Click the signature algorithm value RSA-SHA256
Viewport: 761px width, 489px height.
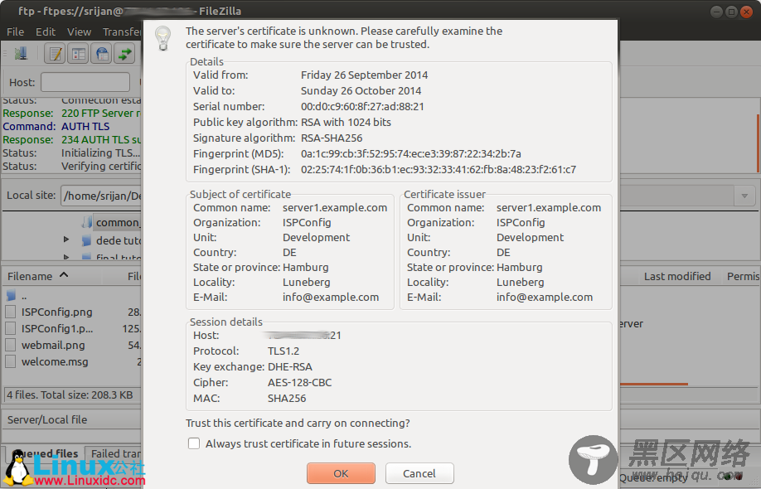[x=332, y=138]
